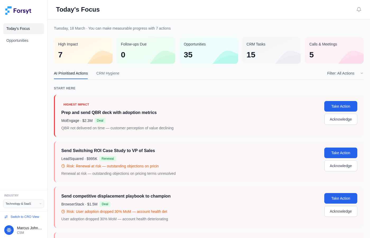Click the swap arrows icon next to CRO View
Image resolution: width=370 pixels, height=238 pixels.
click(x=6, y=217)
